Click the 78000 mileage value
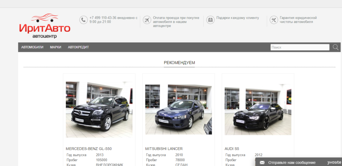Image resolution: width=342 pixels, height=166 pixels. (x=180, y=160)
